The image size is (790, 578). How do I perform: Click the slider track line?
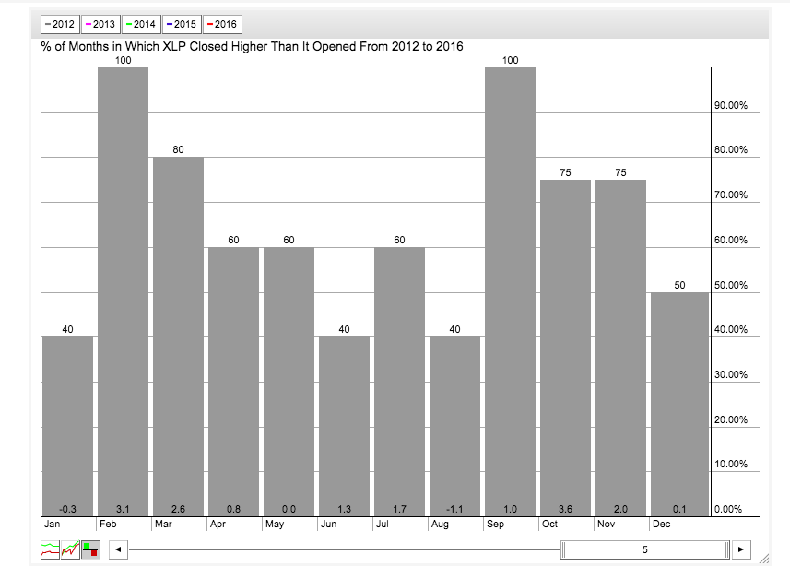tap(345, 549)
